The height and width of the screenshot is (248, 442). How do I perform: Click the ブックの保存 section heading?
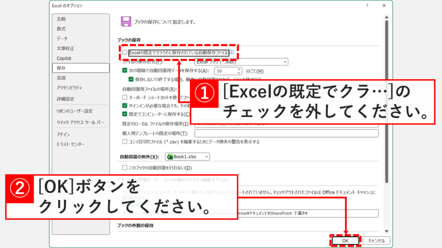tap(129, 40)
